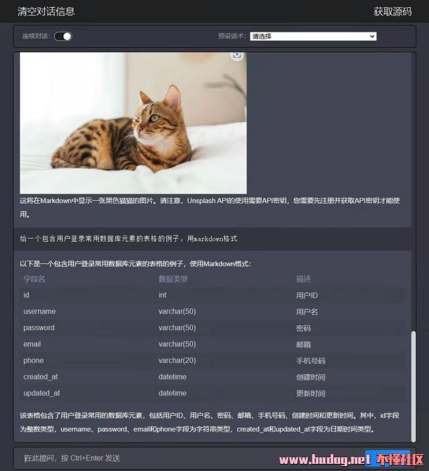Click 清空对话信息 to clear the conversation
The image size is (429, 471).
(46, 12)
